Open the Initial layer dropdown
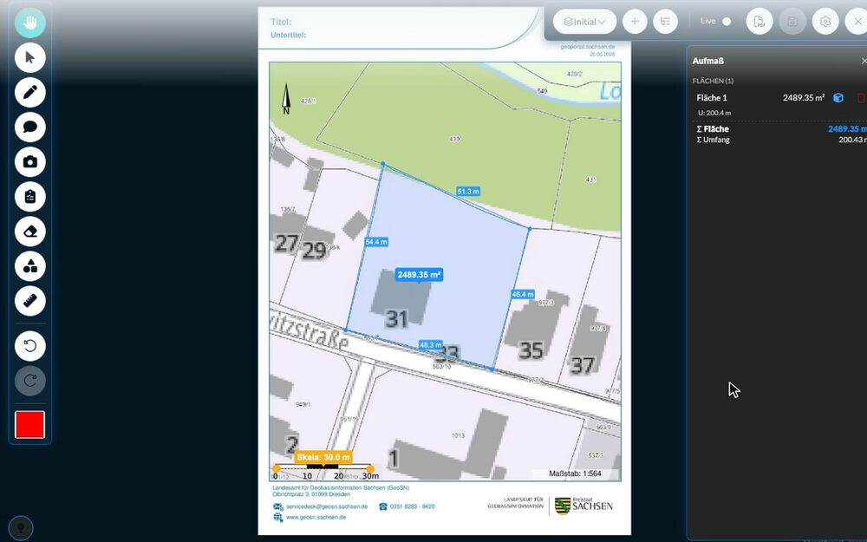The height and width of the screenshot is (542, 867). click(x=584, y=22)
